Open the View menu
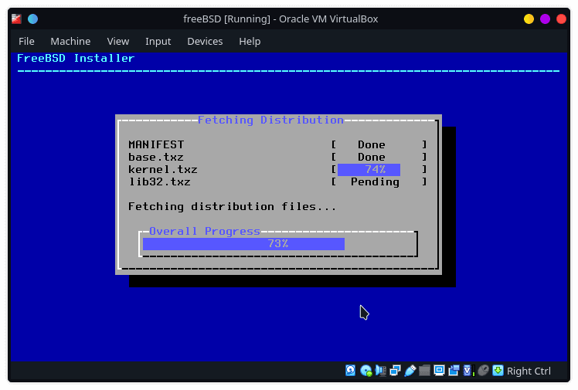The height and width of the screenshot is (390, 578). 118,41
